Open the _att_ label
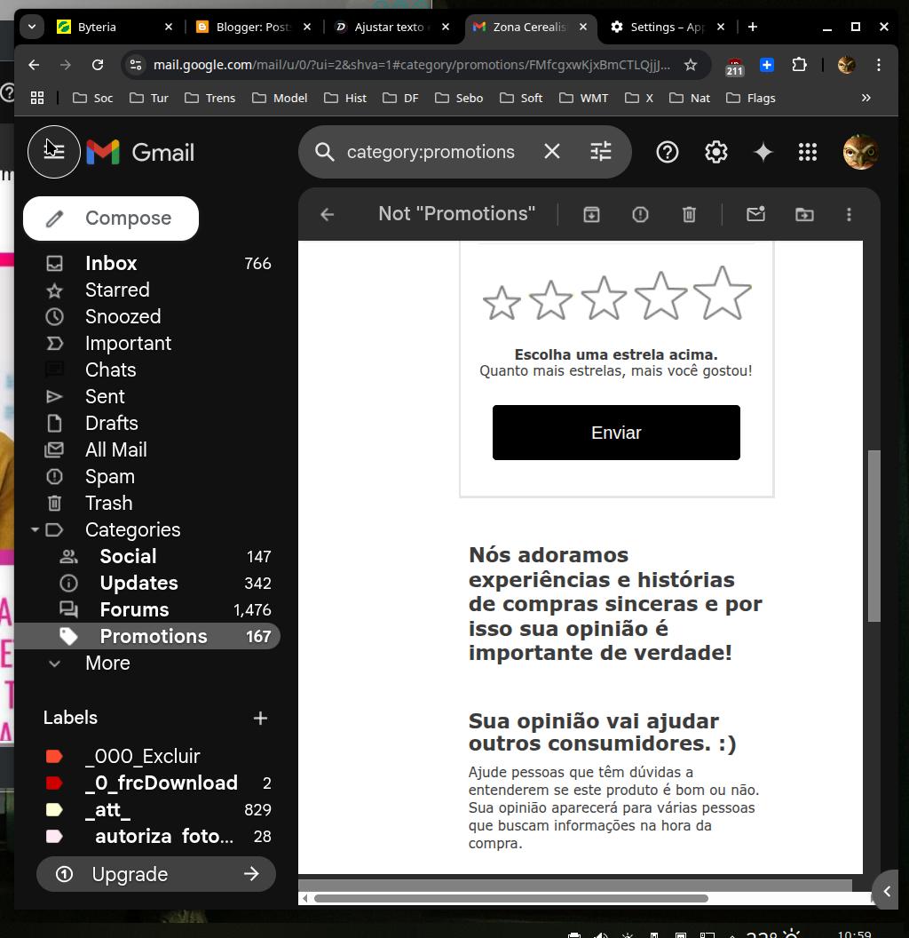Image resolution: width=909 pixels, height=938 pixels. click(147, 809)
